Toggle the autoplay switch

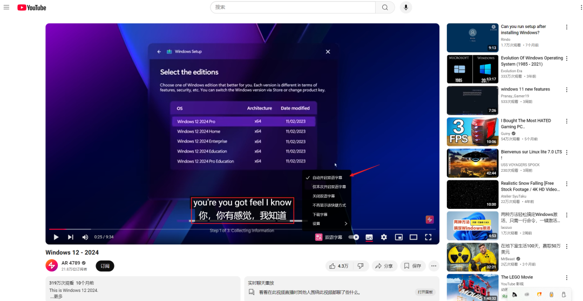(x=354, y=237)
